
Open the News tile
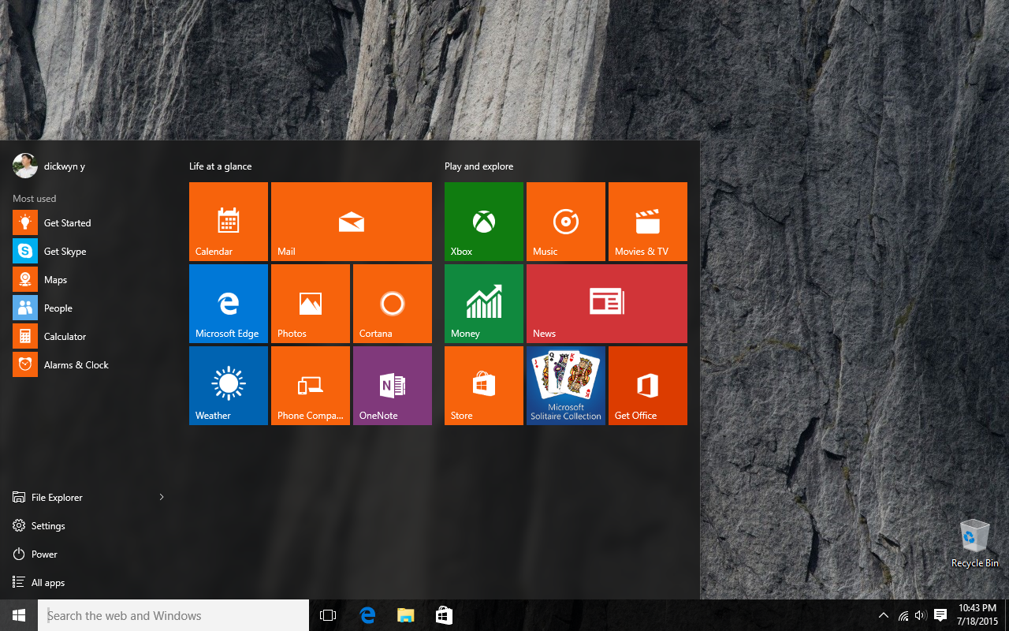tap(607, 304)
